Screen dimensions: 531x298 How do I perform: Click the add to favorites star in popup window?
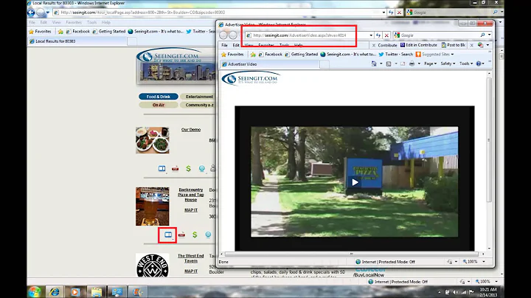point(253,54)
